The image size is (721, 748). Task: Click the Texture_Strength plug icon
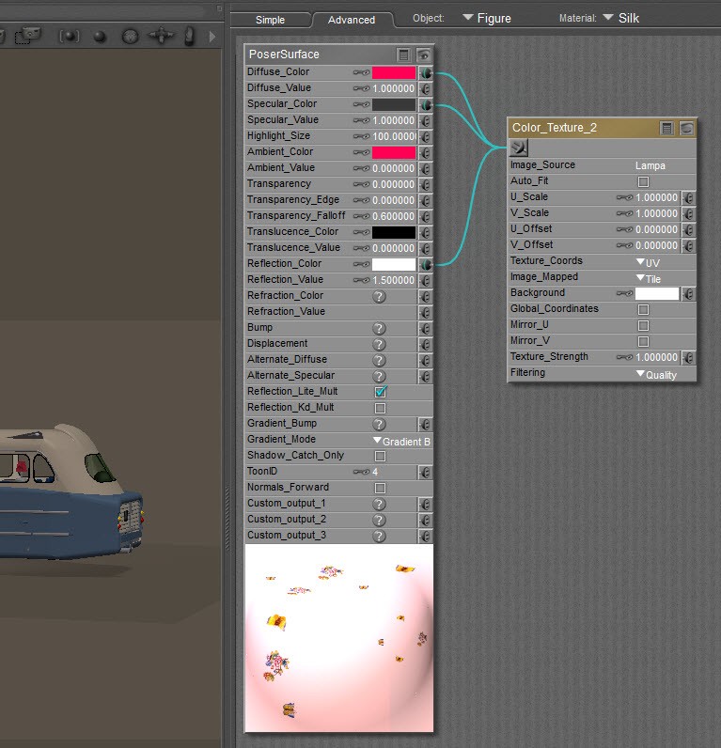pos(688,358)
